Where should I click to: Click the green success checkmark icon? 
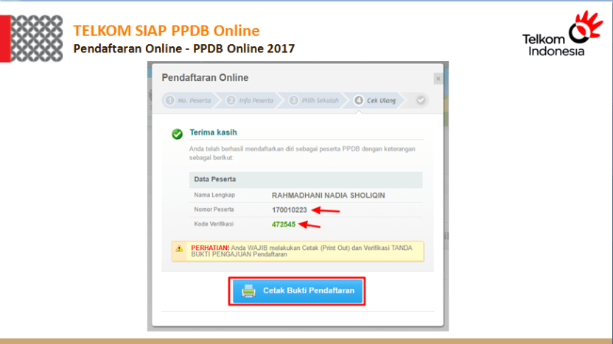[x=177, y=134]
